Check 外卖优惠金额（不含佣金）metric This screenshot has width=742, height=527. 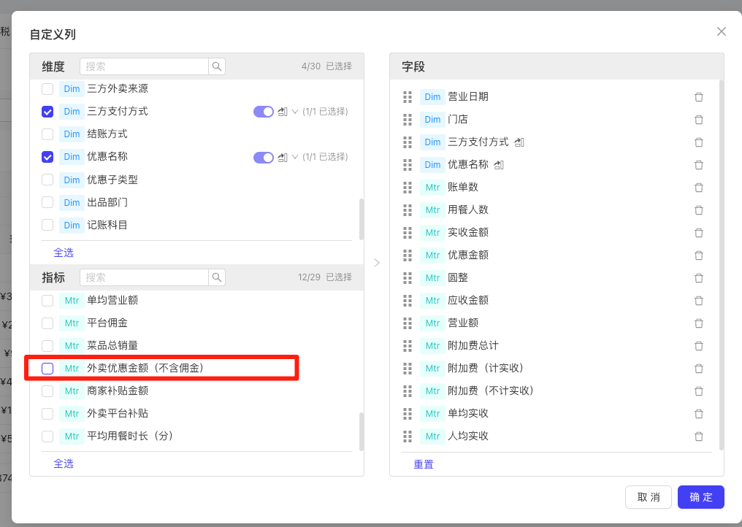[47, 369]
